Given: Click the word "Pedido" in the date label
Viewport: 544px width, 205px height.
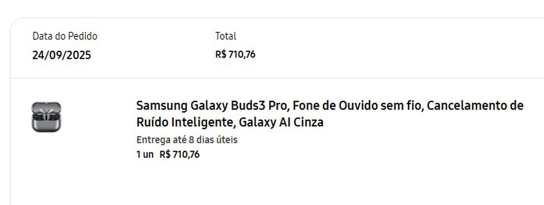Looking at the screenshot, I should click(x=83, y=36).
